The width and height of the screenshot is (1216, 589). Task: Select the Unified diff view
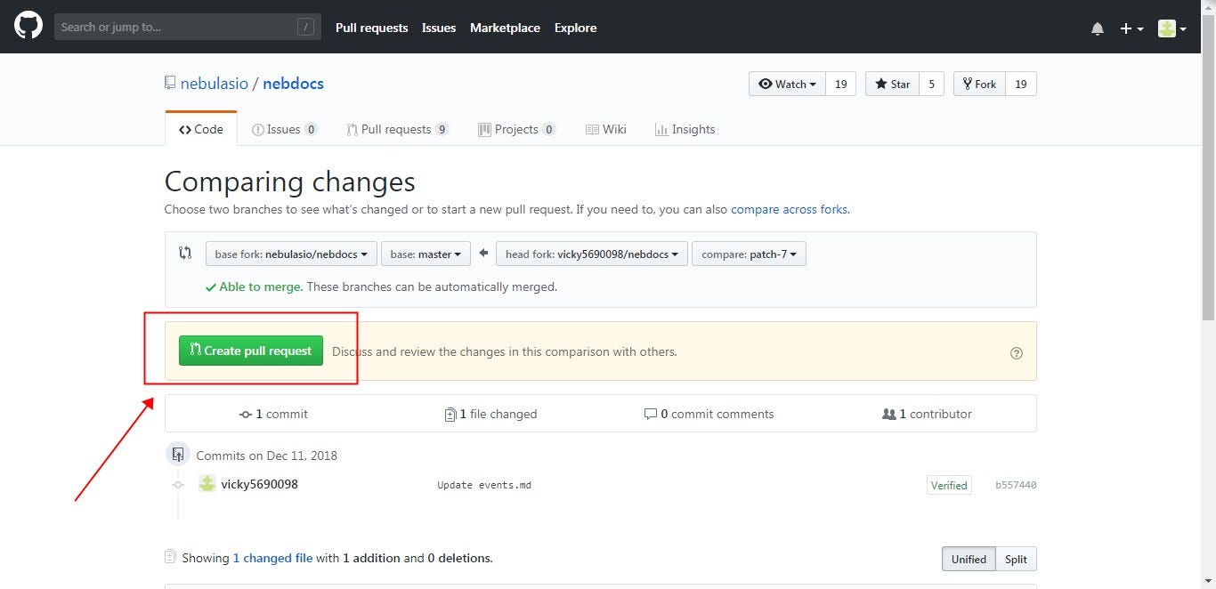click(x=969, y=559)
